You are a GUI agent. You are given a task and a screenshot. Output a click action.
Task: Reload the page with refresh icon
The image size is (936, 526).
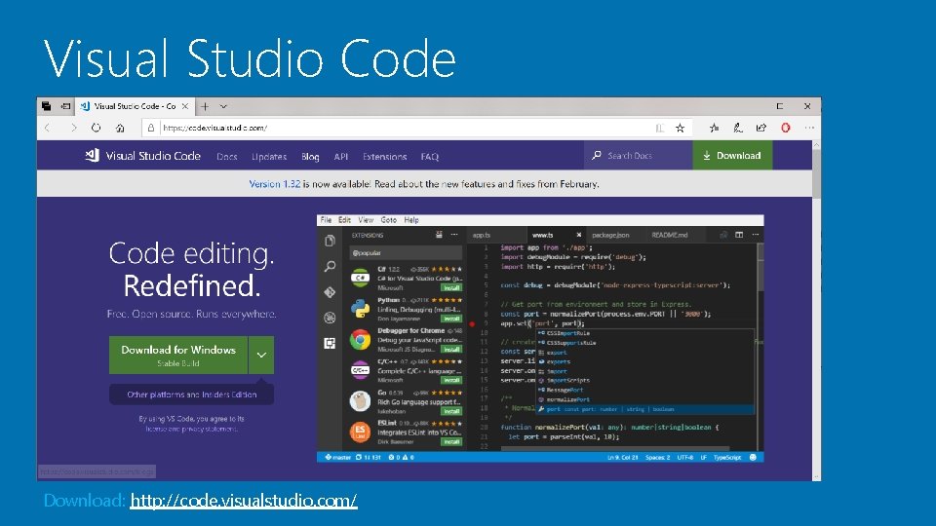[97, 128]
